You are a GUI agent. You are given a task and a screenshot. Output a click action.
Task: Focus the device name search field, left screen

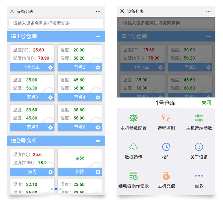pos(56,23)
